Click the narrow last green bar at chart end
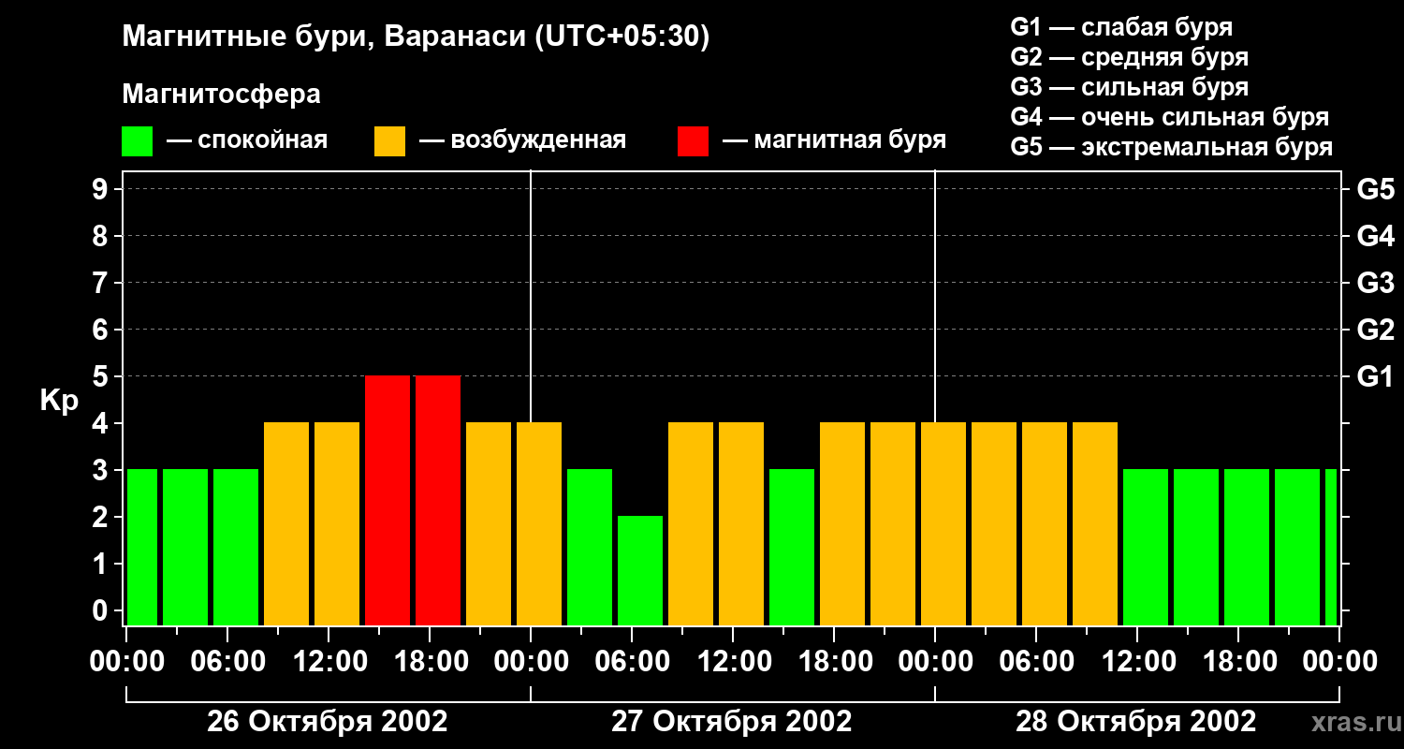This screenshot has height=749, width=1404. [1331, 548]
